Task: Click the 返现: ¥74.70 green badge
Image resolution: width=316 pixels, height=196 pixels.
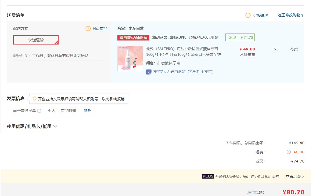Action: click(x=240, y=37)
